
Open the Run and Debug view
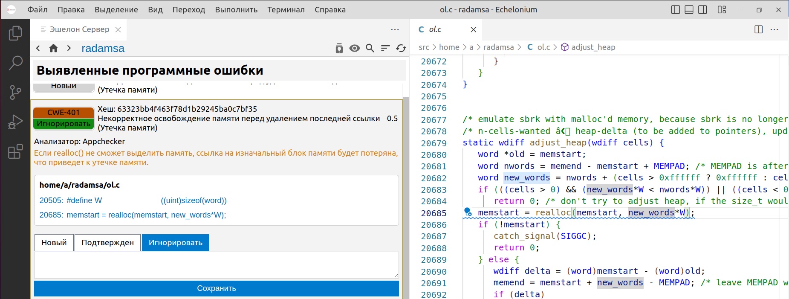pyautogui.click(x=15, y=122)
